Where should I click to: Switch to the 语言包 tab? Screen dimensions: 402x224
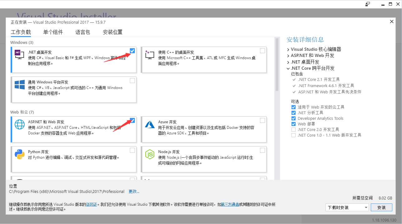(83, 32)
